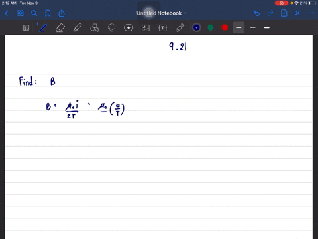Select the Highlighter tool
318x239 pixels.
[x=78, y=28]
